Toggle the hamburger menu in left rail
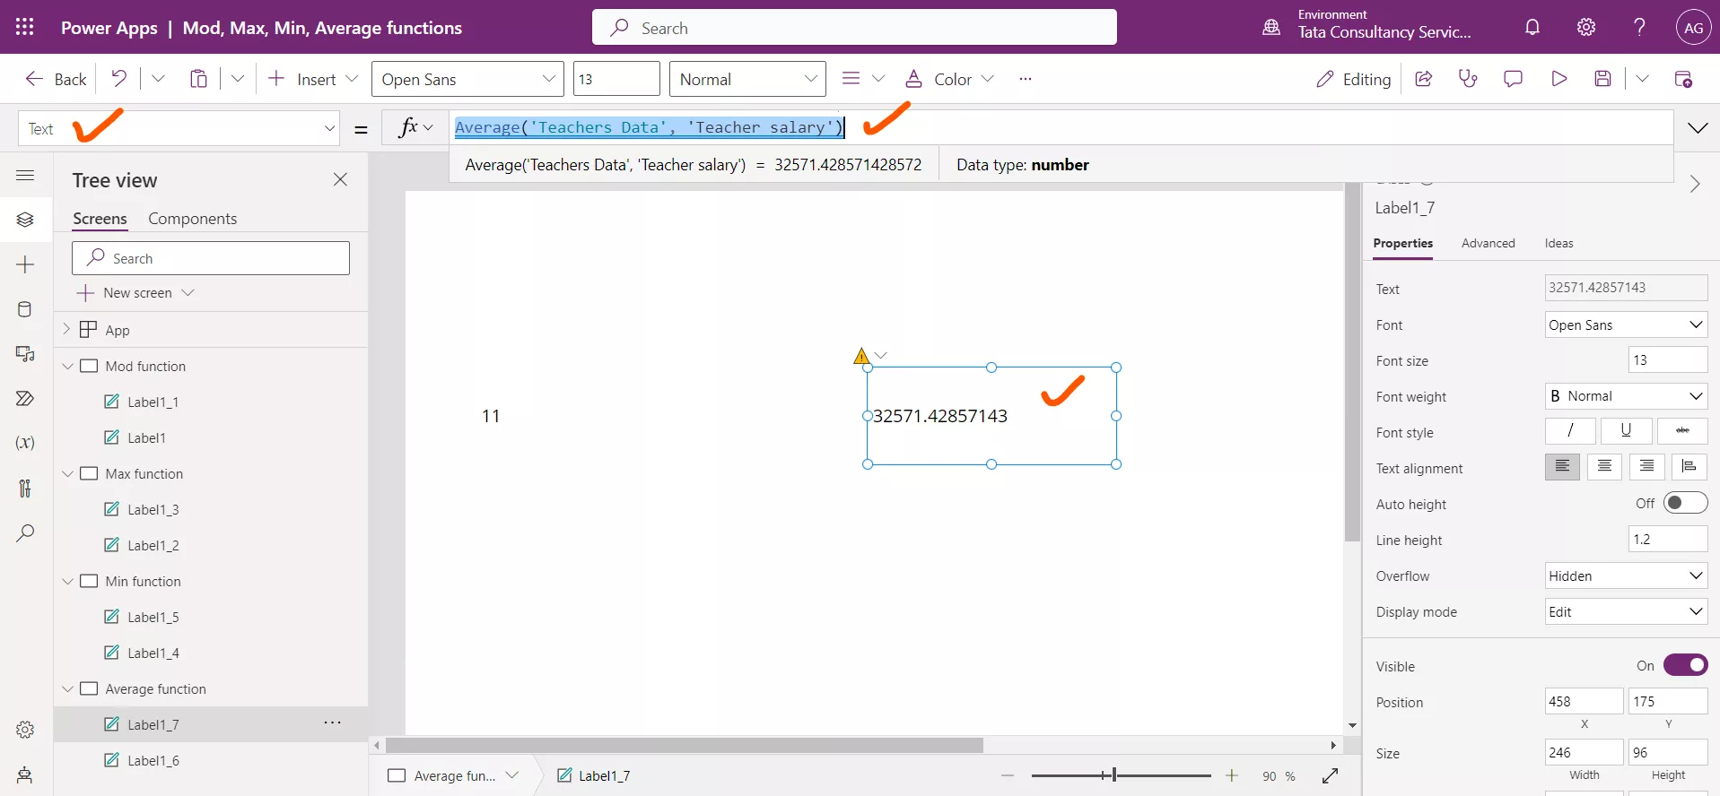The width and height of the screenshot is (1720, 796). [x=25, y=176]
